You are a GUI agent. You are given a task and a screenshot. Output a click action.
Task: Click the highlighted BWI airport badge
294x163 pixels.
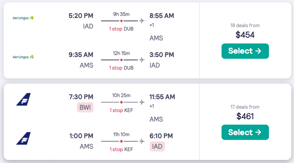[85, 108]
